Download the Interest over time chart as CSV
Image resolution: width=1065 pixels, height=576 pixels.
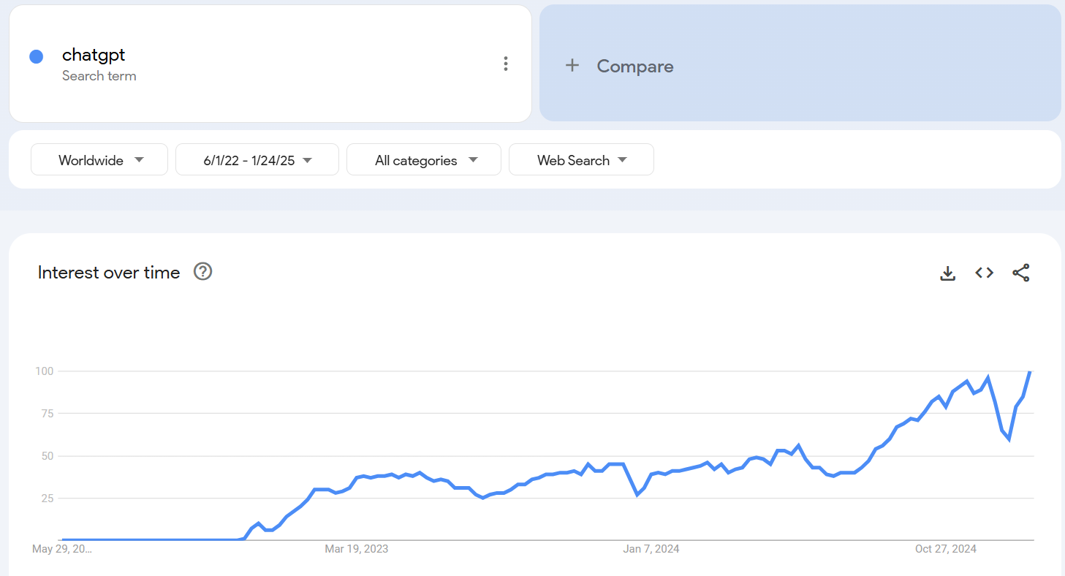click(x=948, y=273)
